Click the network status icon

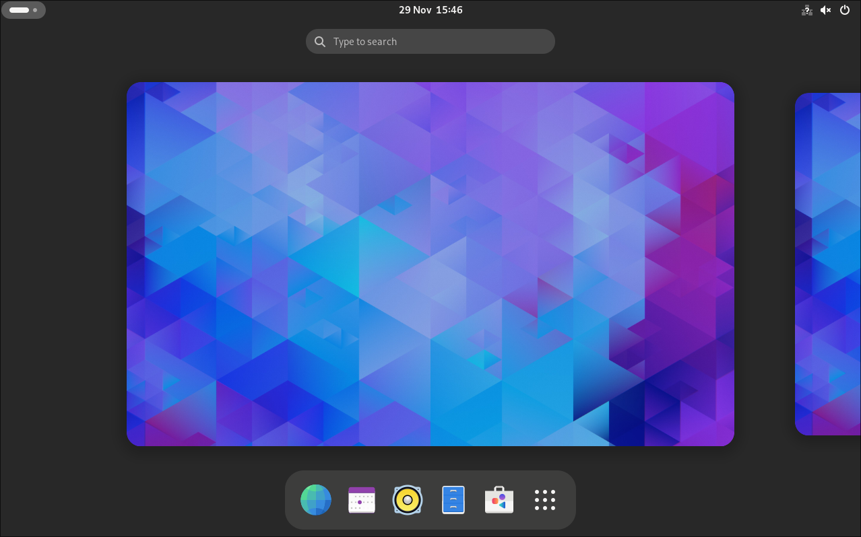point(806,10)
